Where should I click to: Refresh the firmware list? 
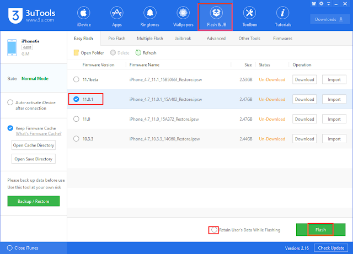pos(146,53)
